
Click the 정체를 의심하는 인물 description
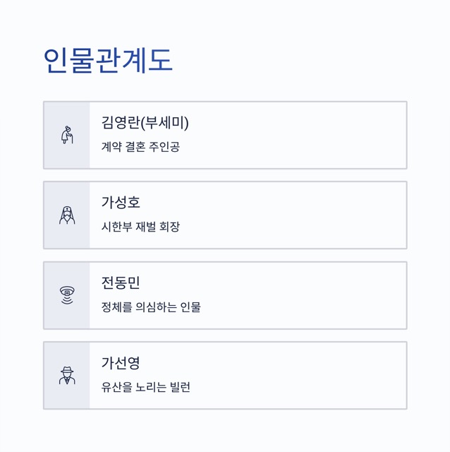coord(151,307)
